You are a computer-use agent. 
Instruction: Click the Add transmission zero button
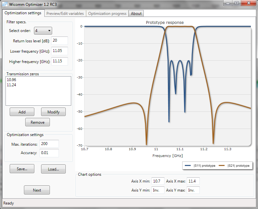(22, 112)
